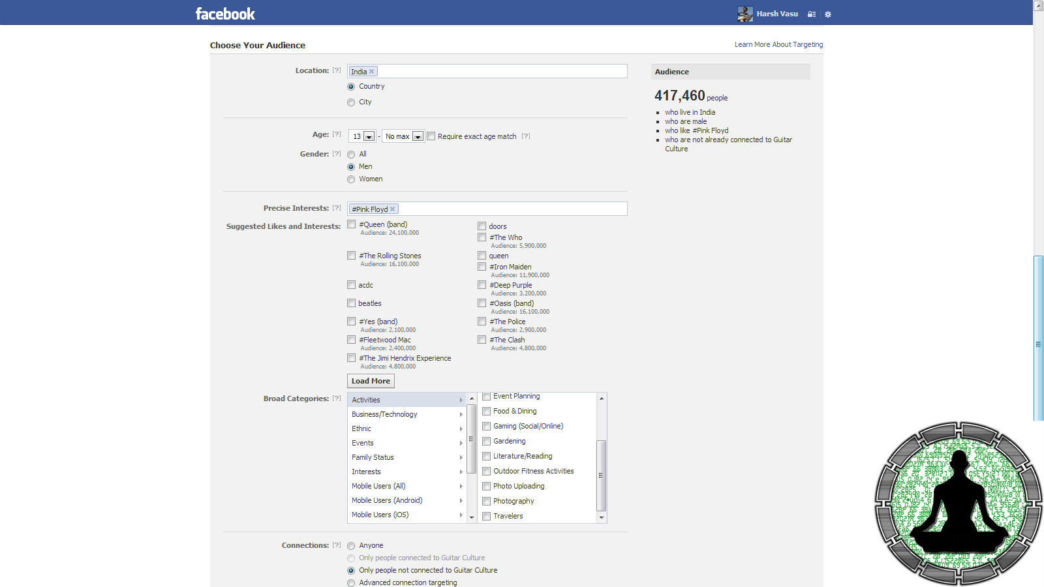
Task: Open the account settings gear icon
Action: (x=828, y=14)
